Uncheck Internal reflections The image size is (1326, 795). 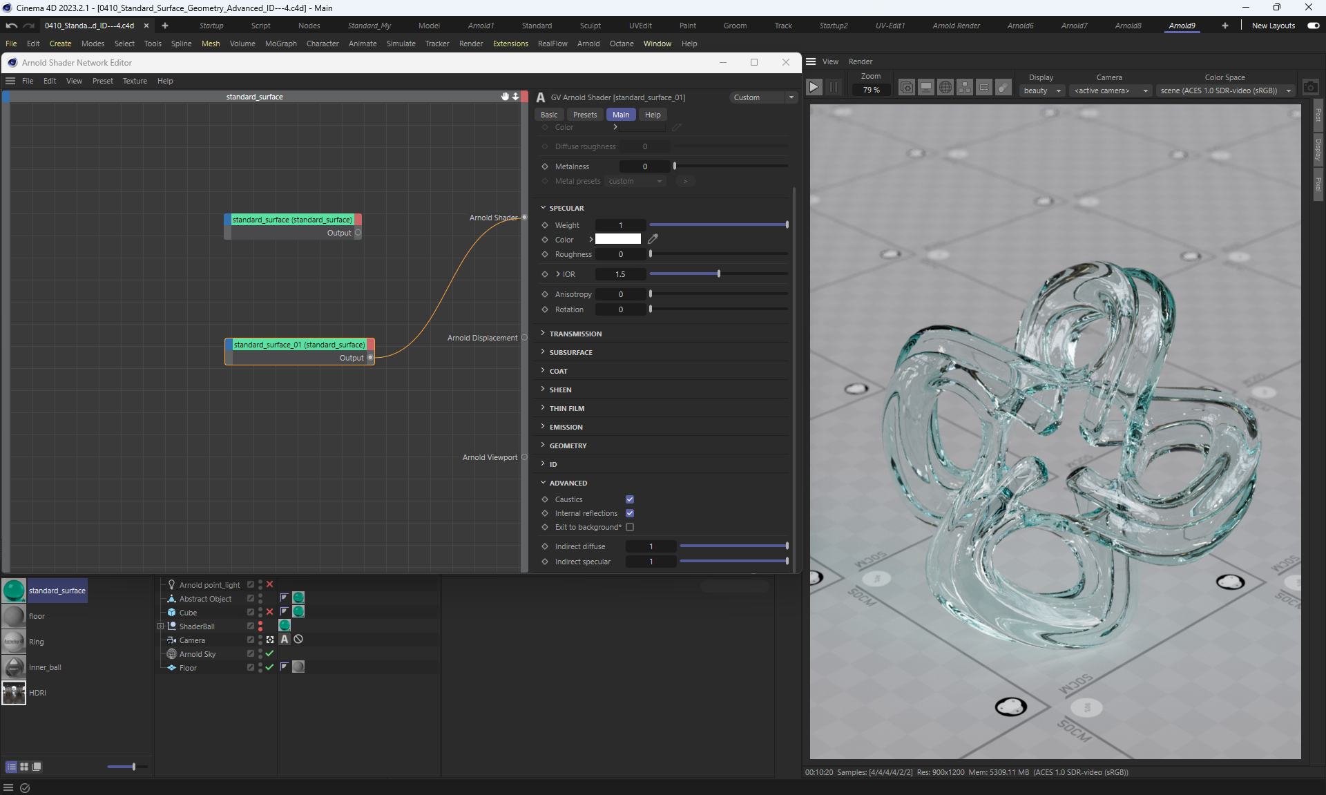630,513
